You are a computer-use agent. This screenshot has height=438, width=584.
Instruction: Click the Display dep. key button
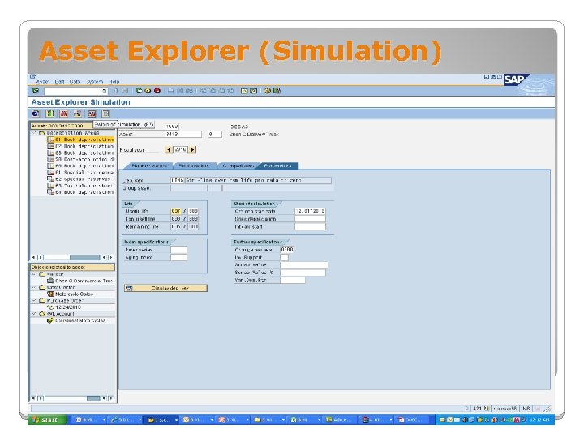click(x=165, y=288)
